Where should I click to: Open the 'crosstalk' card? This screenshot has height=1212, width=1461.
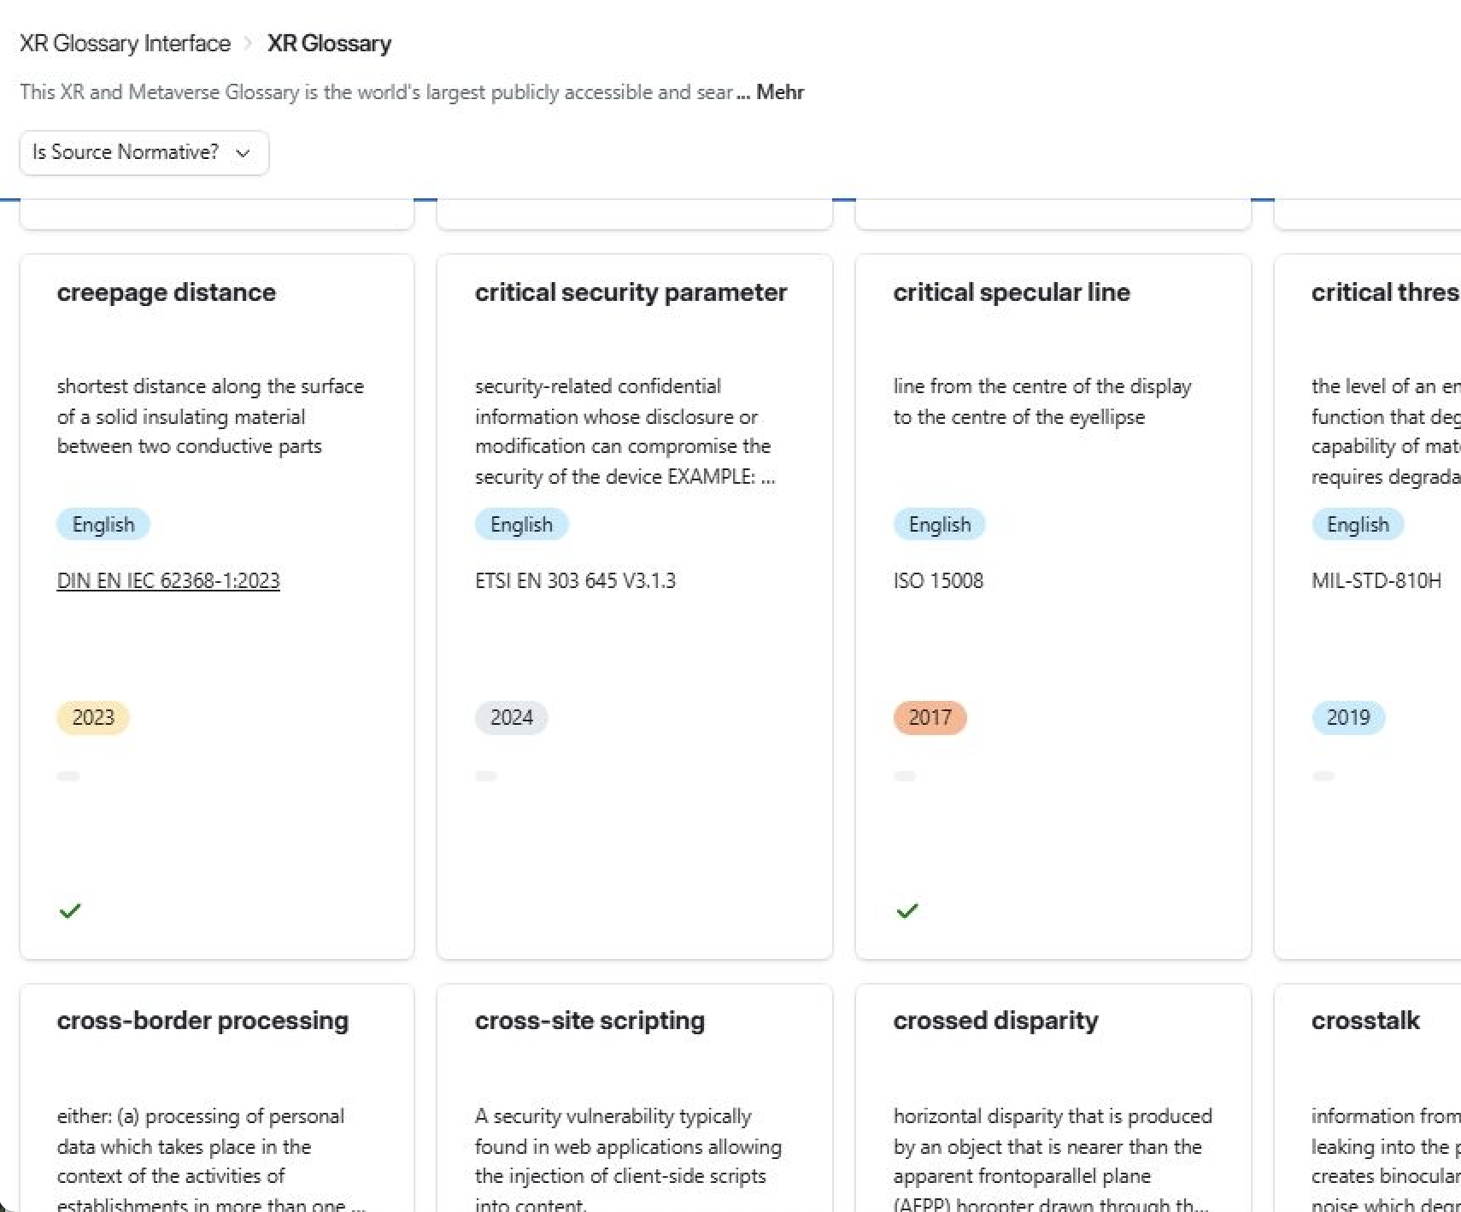(1367, 1097)
